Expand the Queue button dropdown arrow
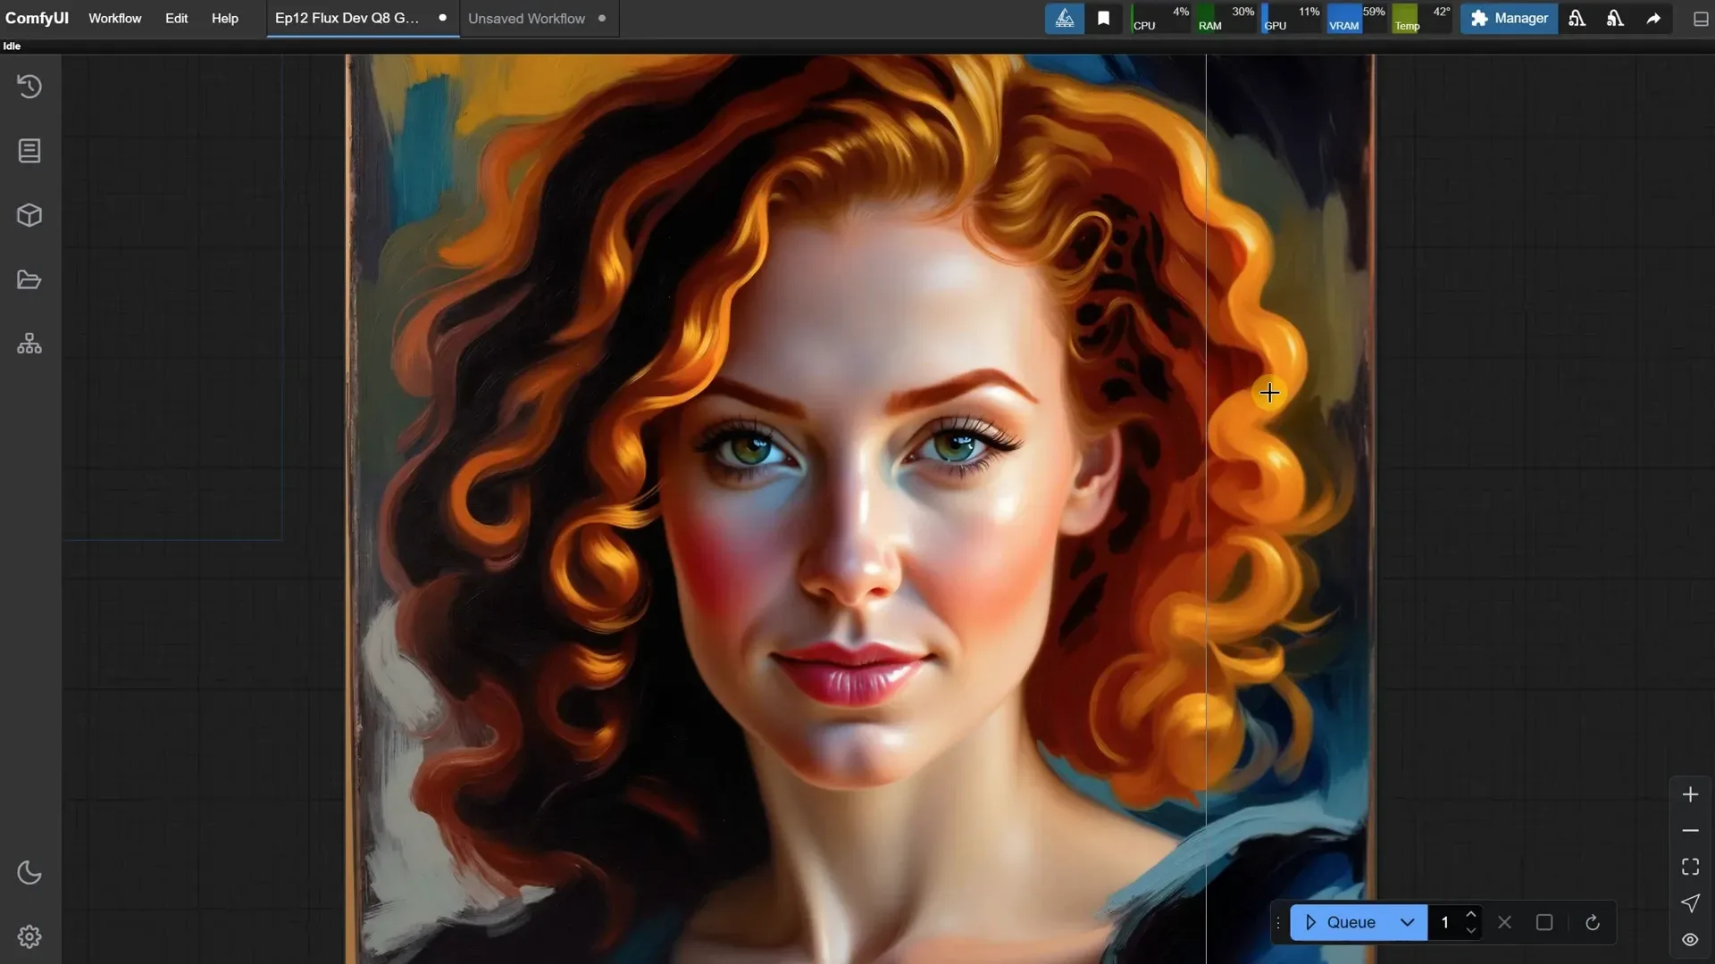1715x964 pixels. 1408,923
